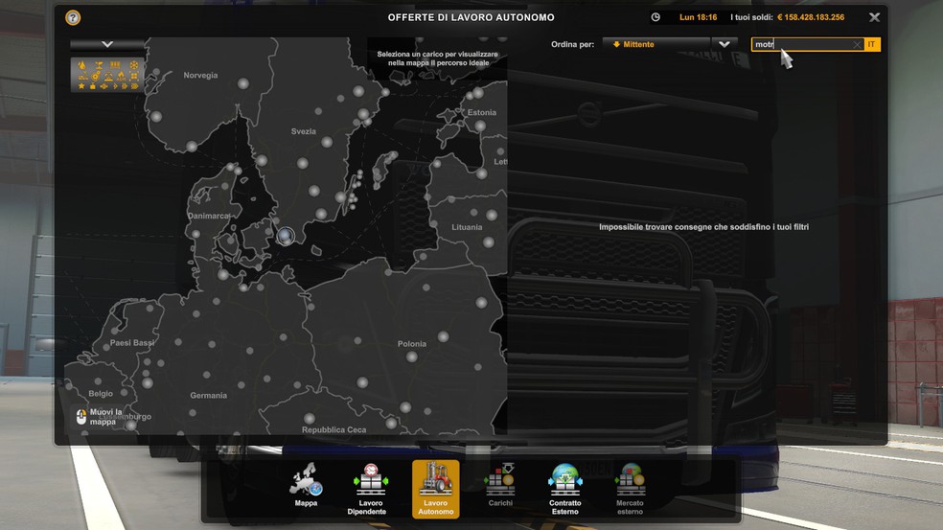Open Lavoro Dipendente job list

(x=370, y=481)
